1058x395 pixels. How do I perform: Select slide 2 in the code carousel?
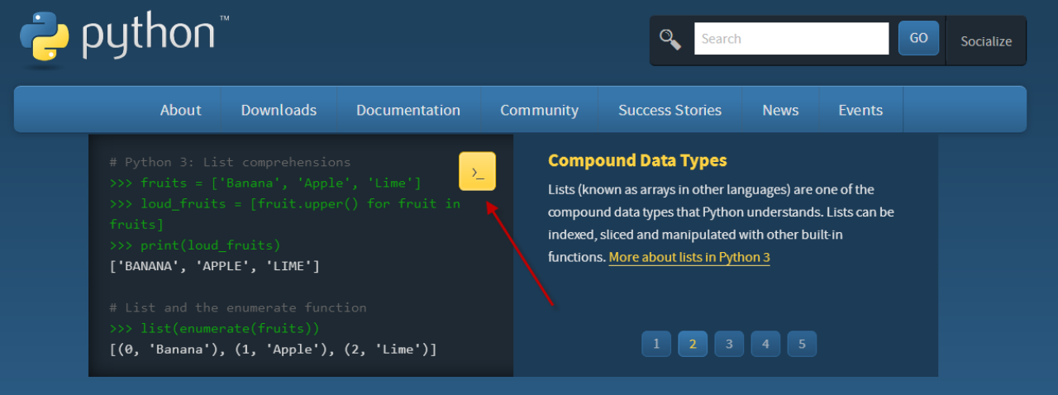pos(693,344)
